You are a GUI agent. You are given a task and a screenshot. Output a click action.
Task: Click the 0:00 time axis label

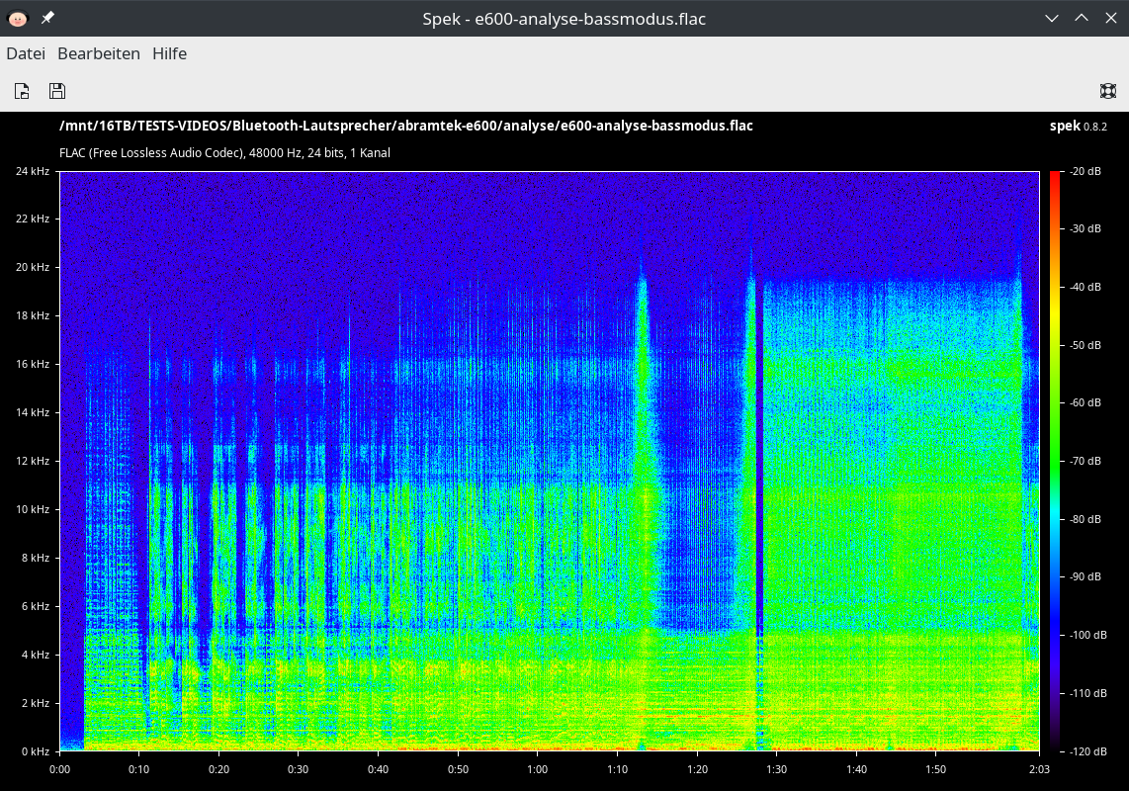tap(59, 769)
